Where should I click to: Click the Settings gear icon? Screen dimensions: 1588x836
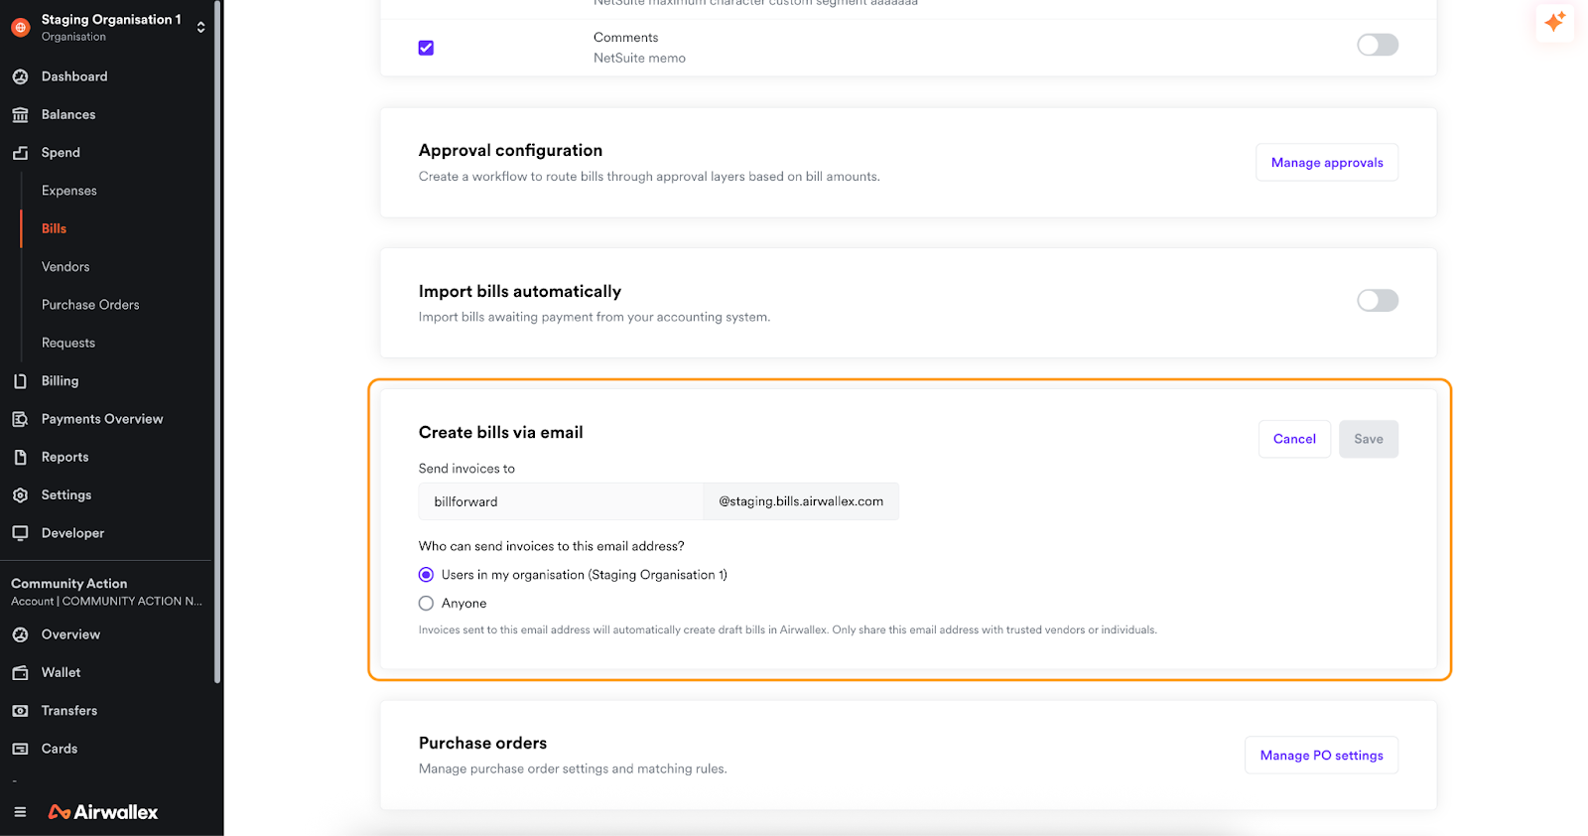pyautogui.click(x=20, y=495)
